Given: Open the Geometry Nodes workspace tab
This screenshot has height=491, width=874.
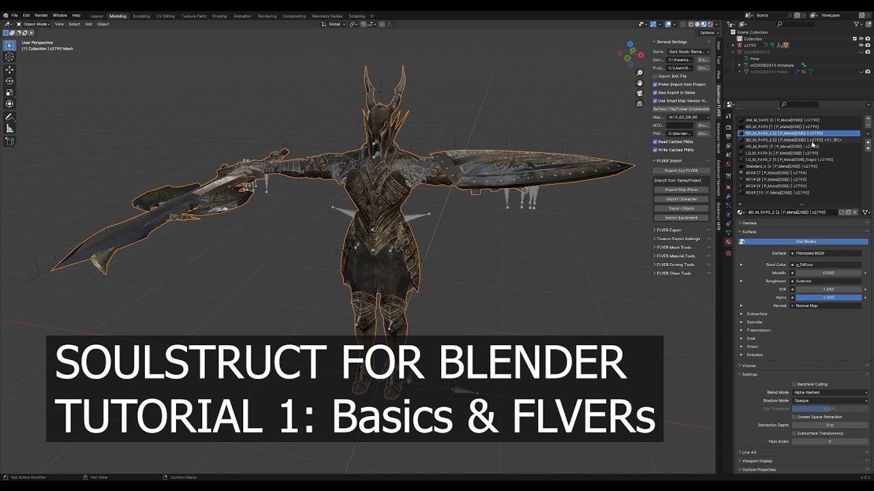Looking at the screenshot, I should point(327,16).
